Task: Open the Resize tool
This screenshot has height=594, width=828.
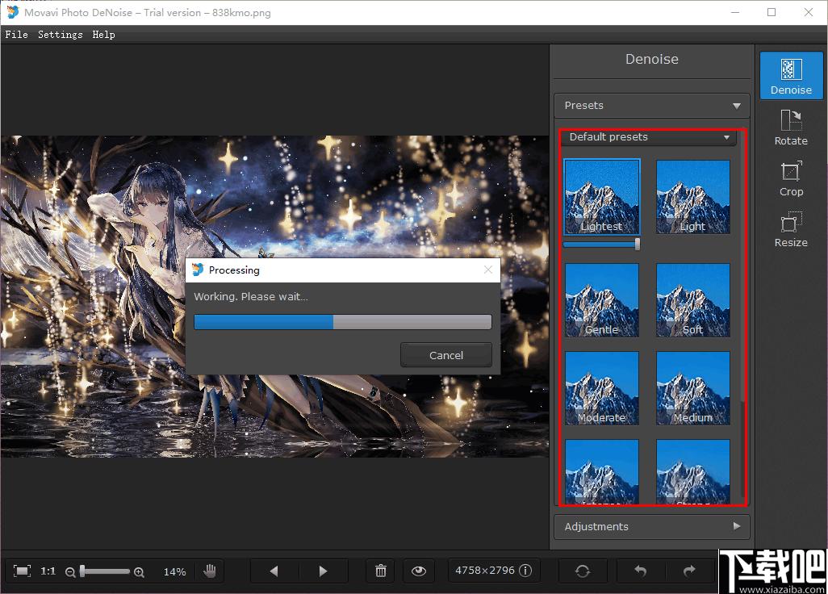Action: click(791, 229)
